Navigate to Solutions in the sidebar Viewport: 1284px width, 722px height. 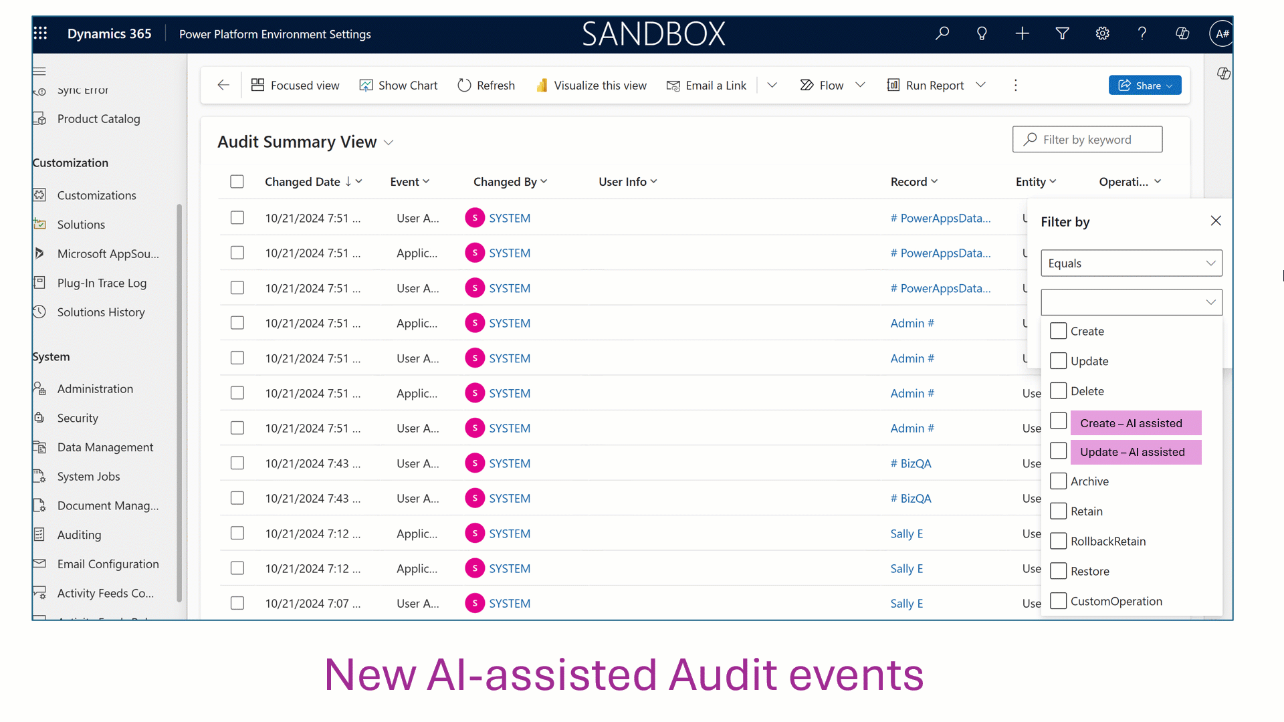(x=81, y=225)
